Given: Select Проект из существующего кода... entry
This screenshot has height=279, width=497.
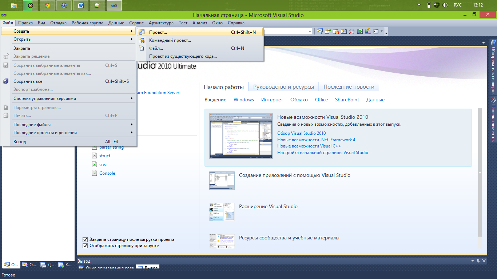Looking at the screenshot, I should click(200, 56).
